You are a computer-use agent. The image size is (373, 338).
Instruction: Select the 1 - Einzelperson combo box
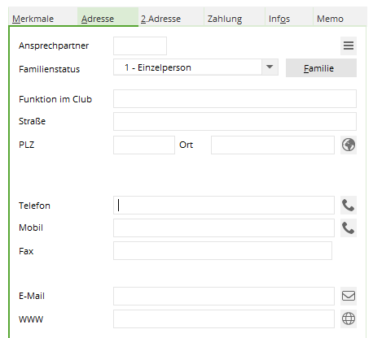(x=195, y=67)
